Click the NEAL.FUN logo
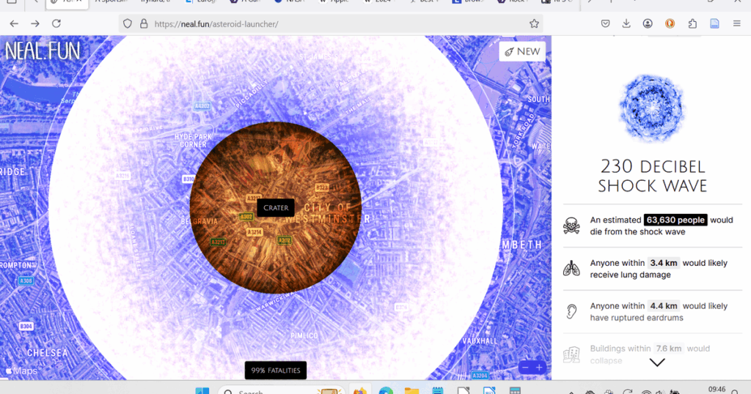The width and height of the screenshot is (751, 394). pyautogui.click(x=43, y=51)
